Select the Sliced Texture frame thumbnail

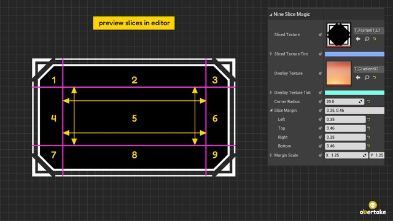(x=338, y=35)
